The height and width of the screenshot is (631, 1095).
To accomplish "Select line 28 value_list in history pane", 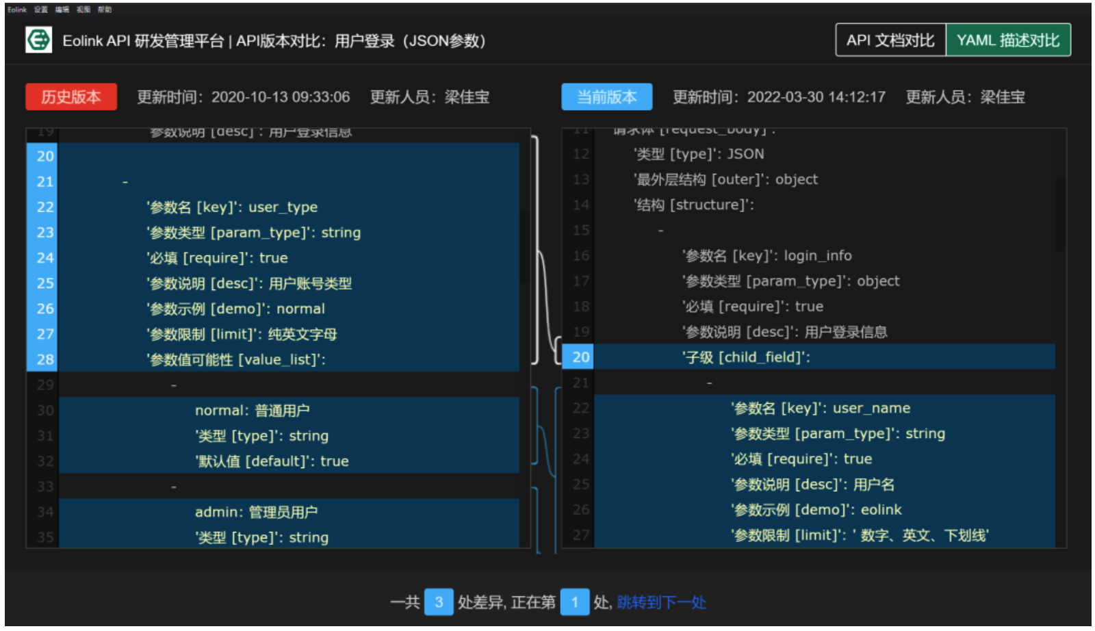I will tap(236, 359).
